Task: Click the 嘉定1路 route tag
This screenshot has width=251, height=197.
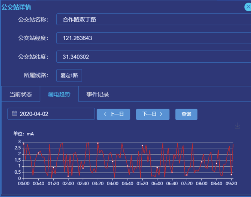Action: [69, 76]
